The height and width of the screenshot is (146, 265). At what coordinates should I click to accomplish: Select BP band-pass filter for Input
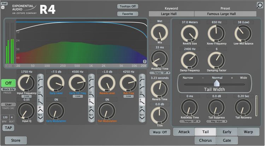(x=40, y=109)
